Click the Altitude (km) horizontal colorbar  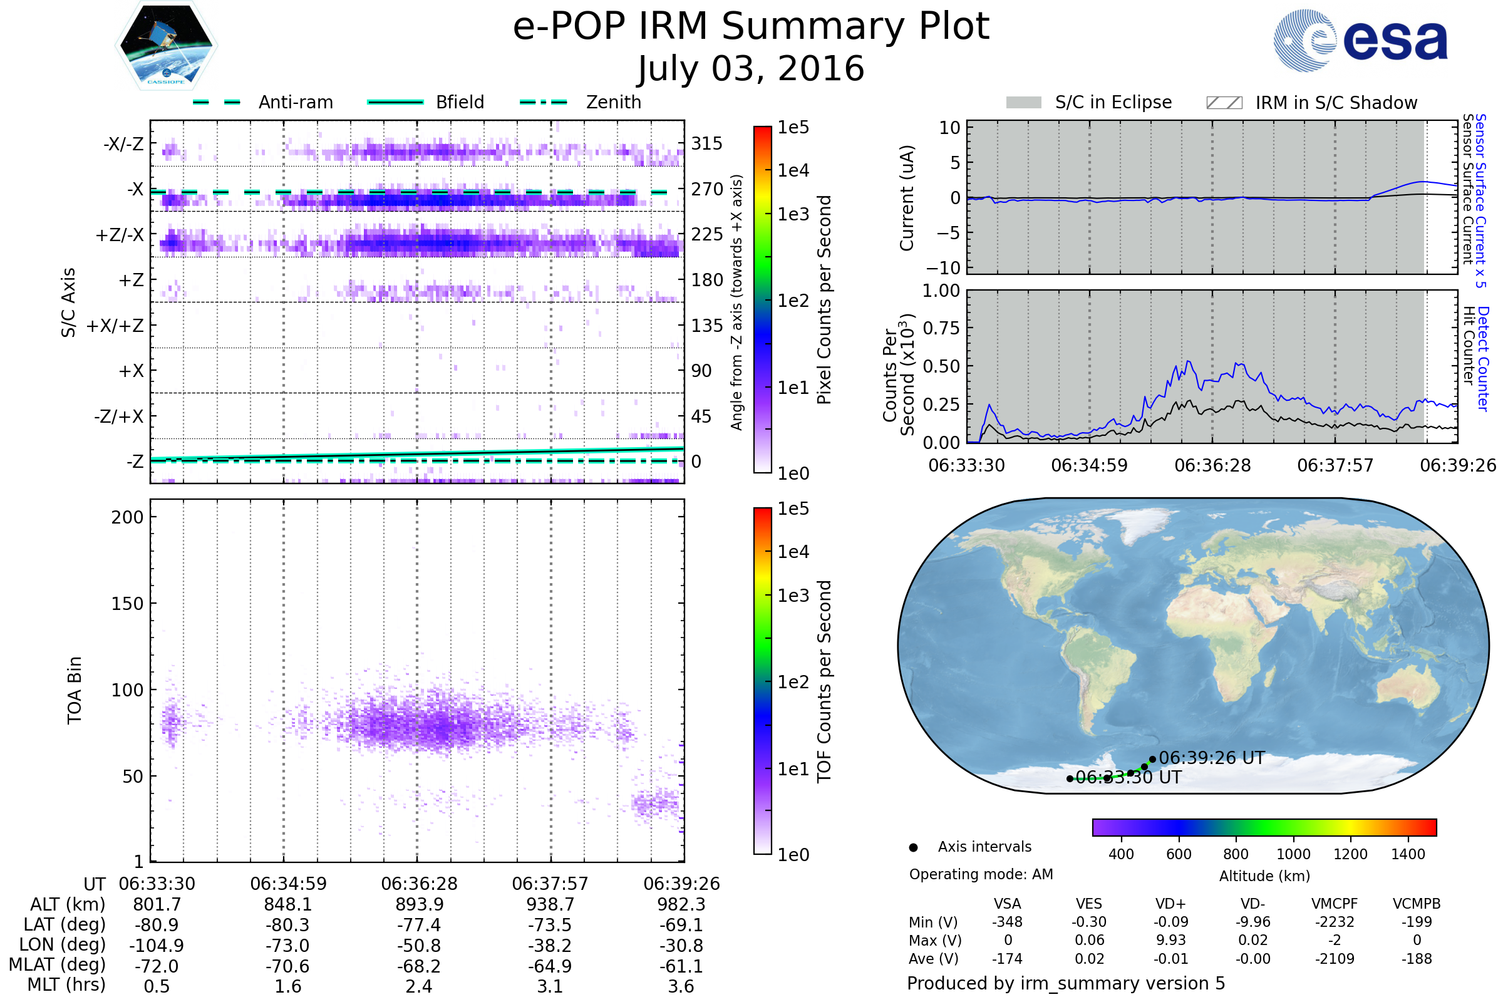tap(1264, 827)
